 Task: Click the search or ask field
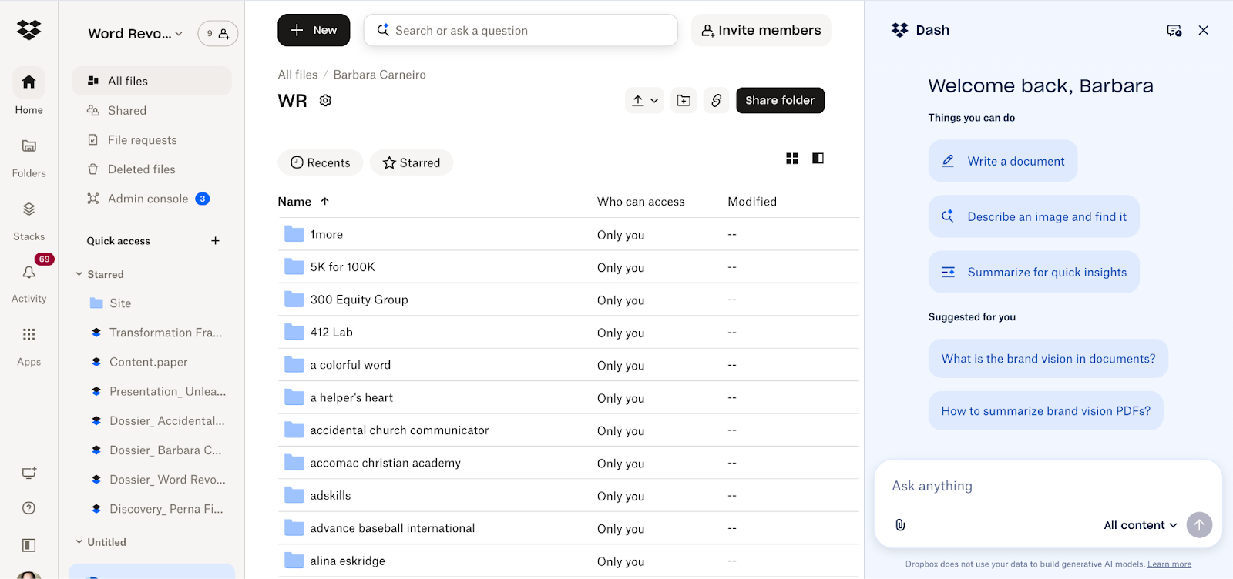point(524,31)
